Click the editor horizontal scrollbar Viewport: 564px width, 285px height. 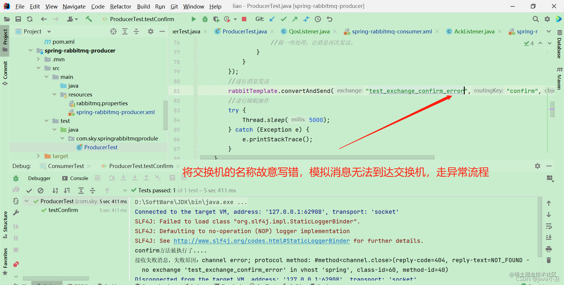(x=317, y=157)
